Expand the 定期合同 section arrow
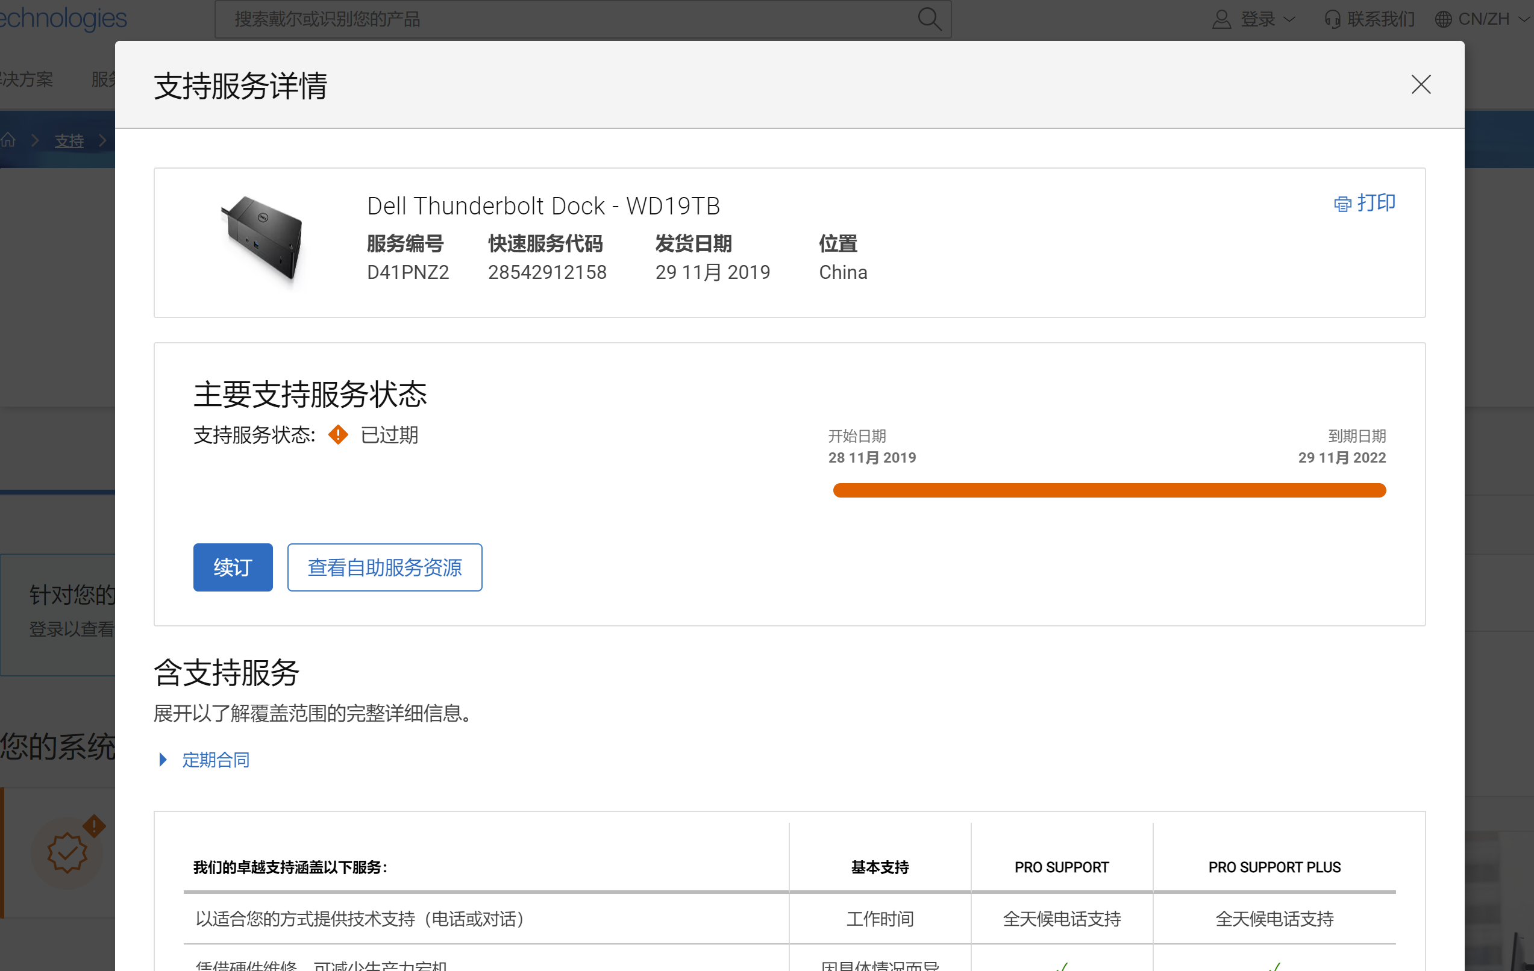 click(163, 759)
